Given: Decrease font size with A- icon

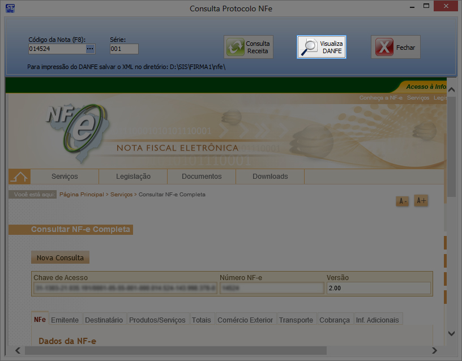Looking at the screenshot, I should pyautogui.click(x=402, y=201).
